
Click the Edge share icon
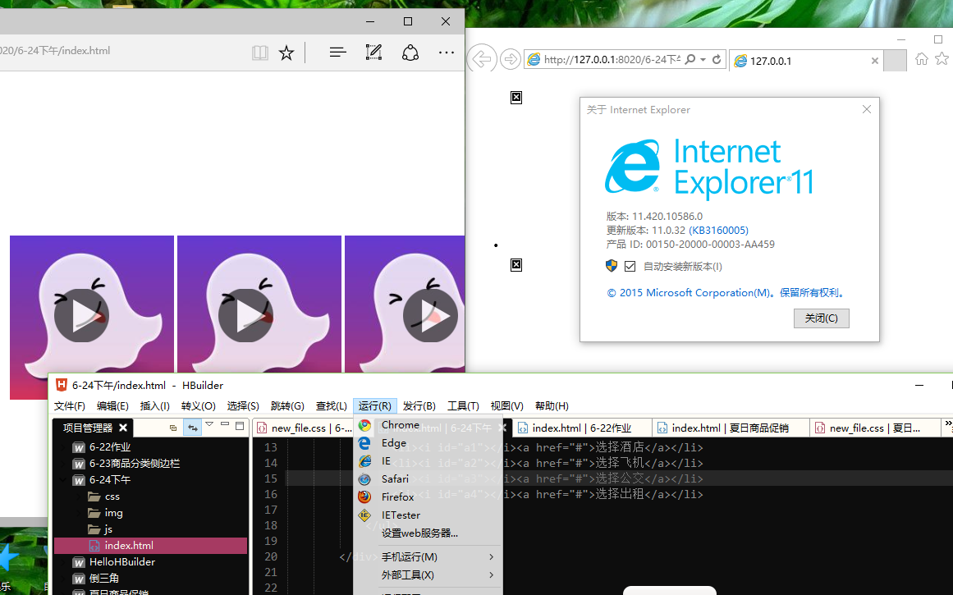point(410,53)
